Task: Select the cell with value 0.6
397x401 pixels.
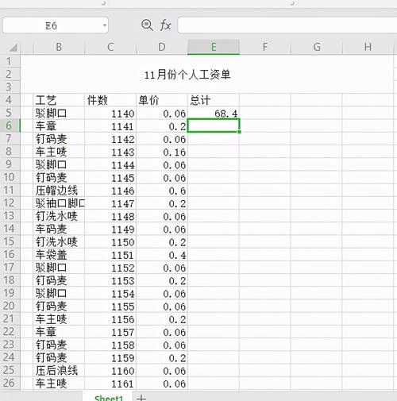Action: (x=162, y=191)
